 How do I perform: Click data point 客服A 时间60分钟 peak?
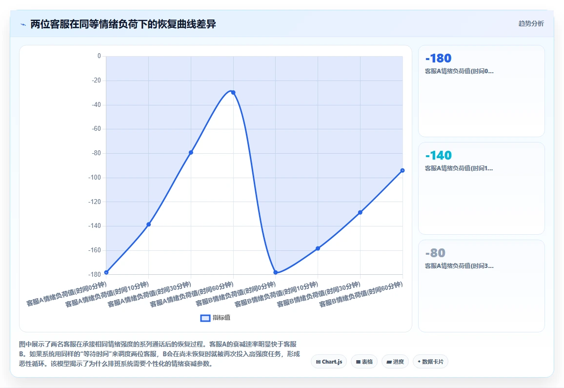tap(233, 93)
